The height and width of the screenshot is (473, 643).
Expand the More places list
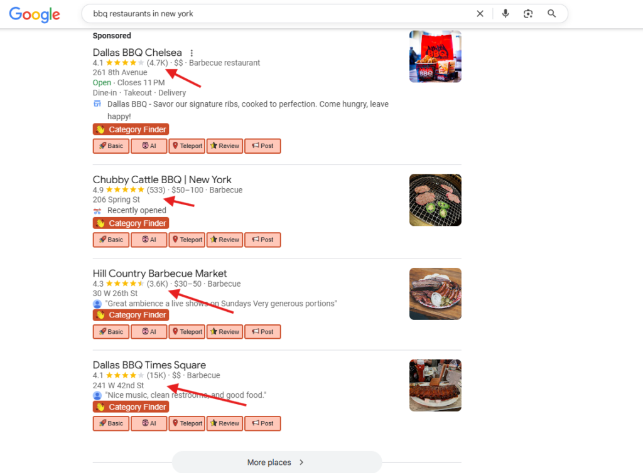click(x=277, y=462)
